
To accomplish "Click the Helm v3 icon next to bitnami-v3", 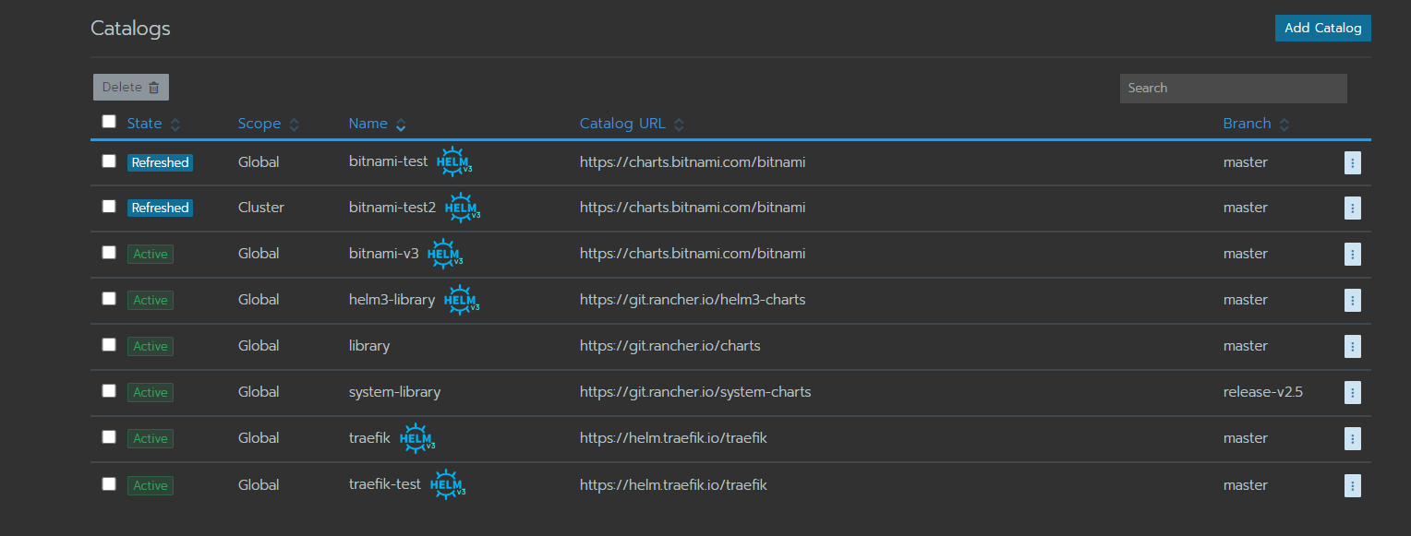I will (445, 253).
